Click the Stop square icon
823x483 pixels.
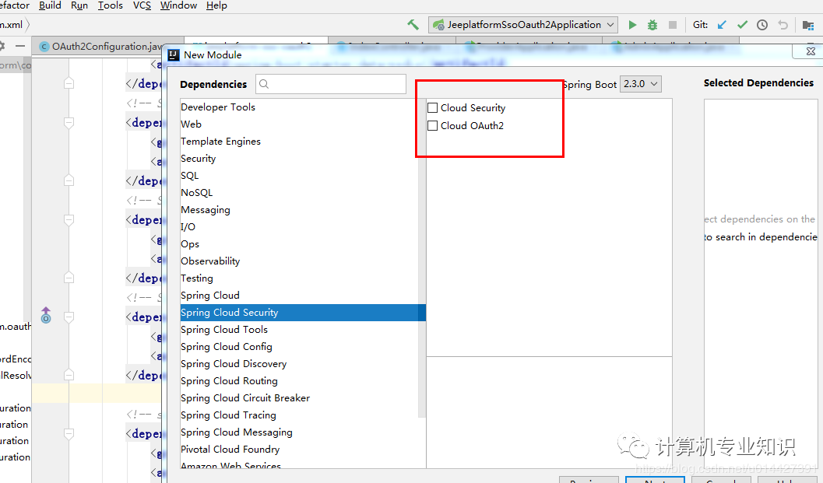[x=673, y=25]
